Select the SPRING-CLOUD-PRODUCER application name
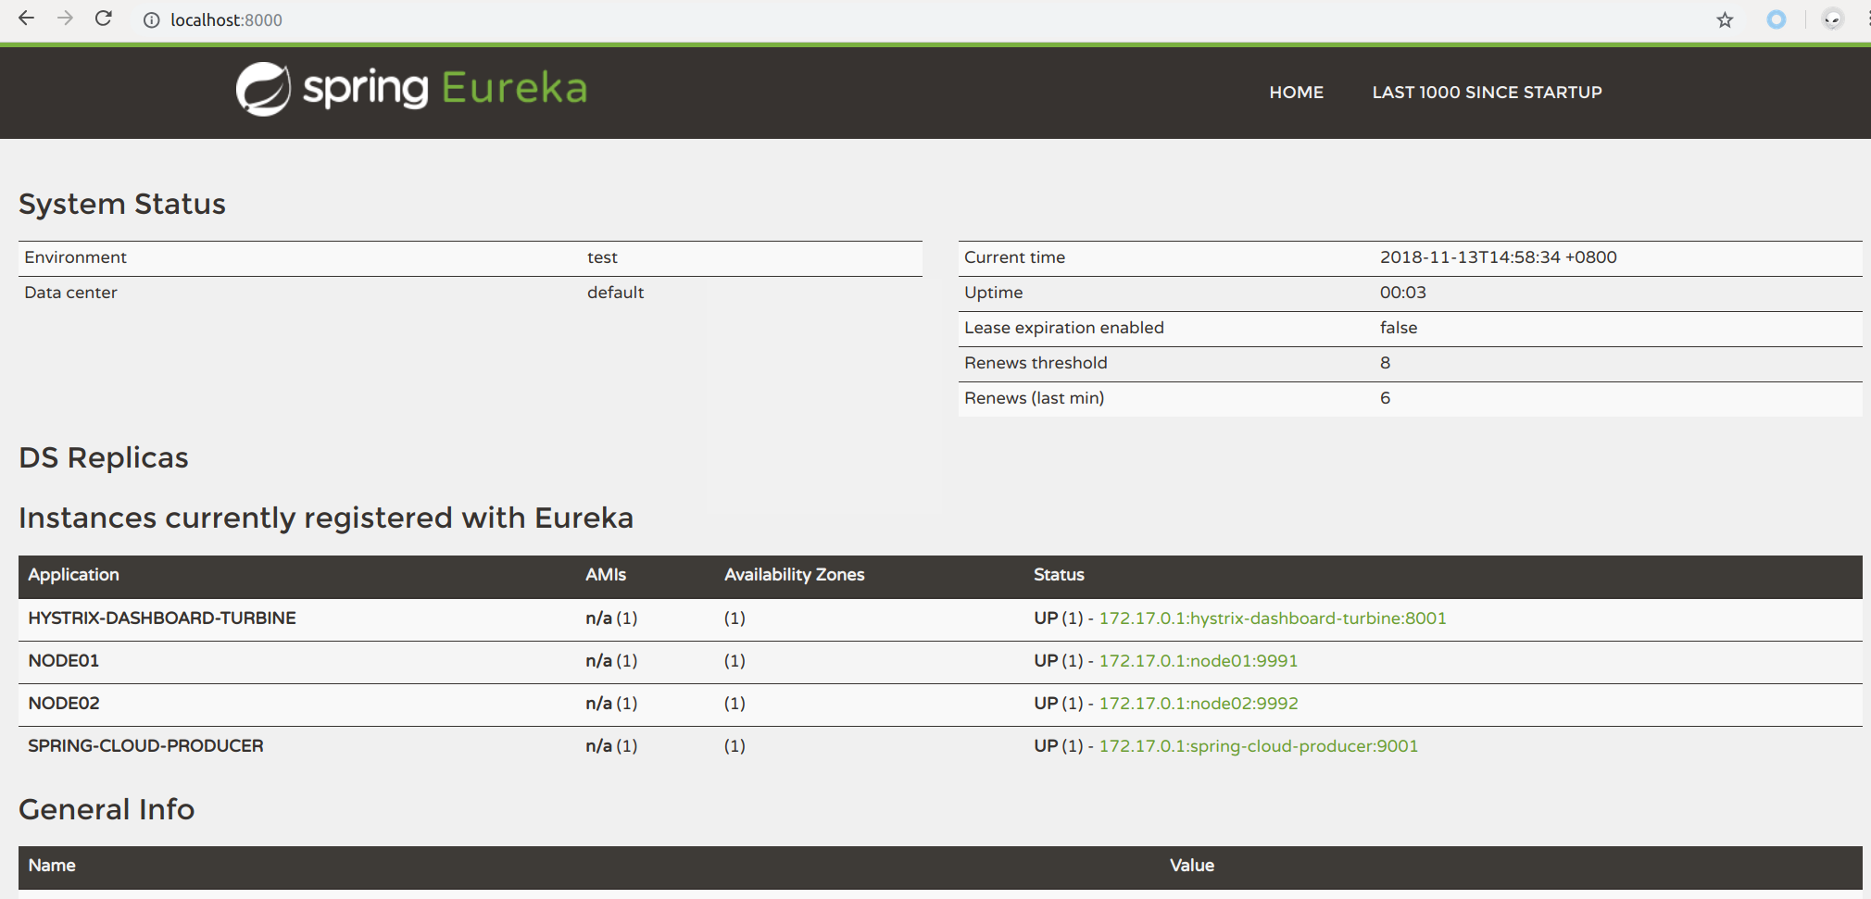The image size is (1871, 899). [x=145, y=745]
